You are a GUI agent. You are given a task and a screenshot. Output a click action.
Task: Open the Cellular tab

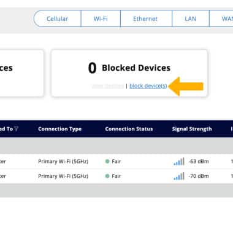click(x=57, y=18)
